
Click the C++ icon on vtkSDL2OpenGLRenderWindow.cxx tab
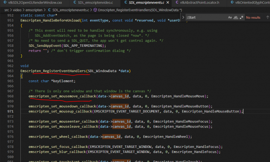5,2
